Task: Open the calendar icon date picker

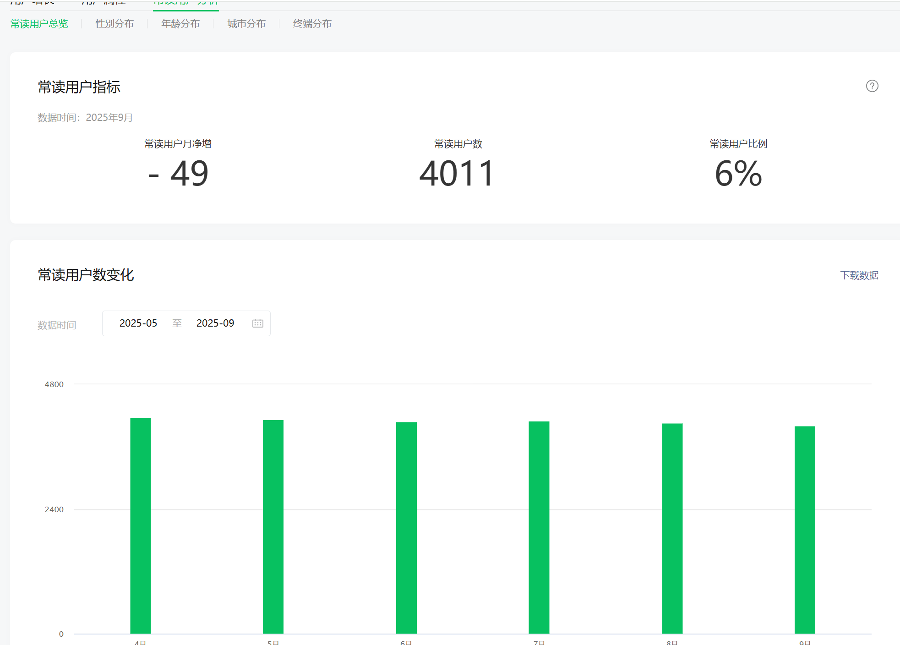Action: coord(257,323)
